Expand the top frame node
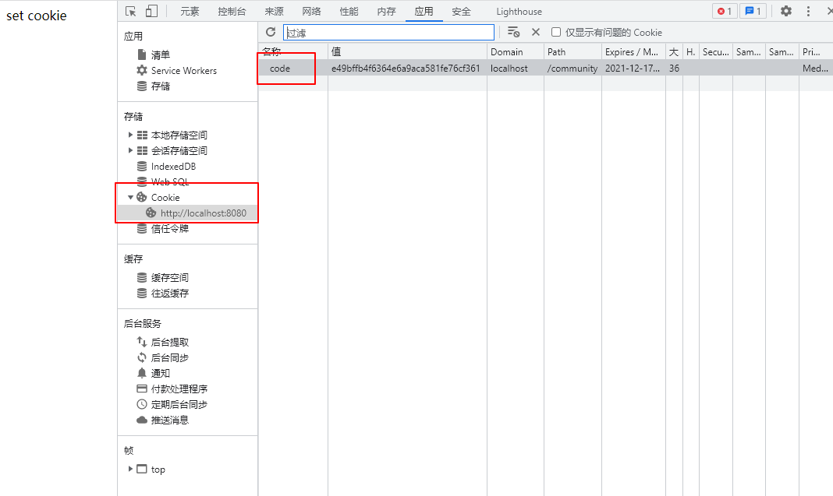 (x=130, y=469)
